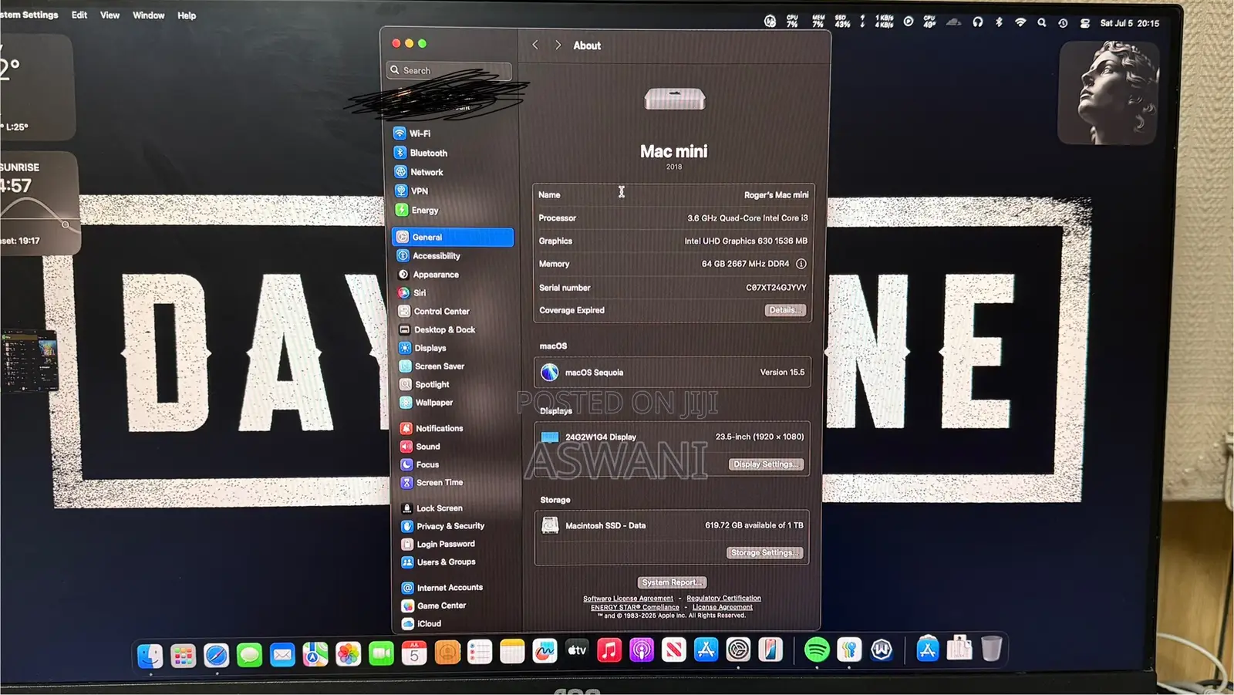Open Storage Settings button
Screen dimensions: 1234x695
[764, 552]
